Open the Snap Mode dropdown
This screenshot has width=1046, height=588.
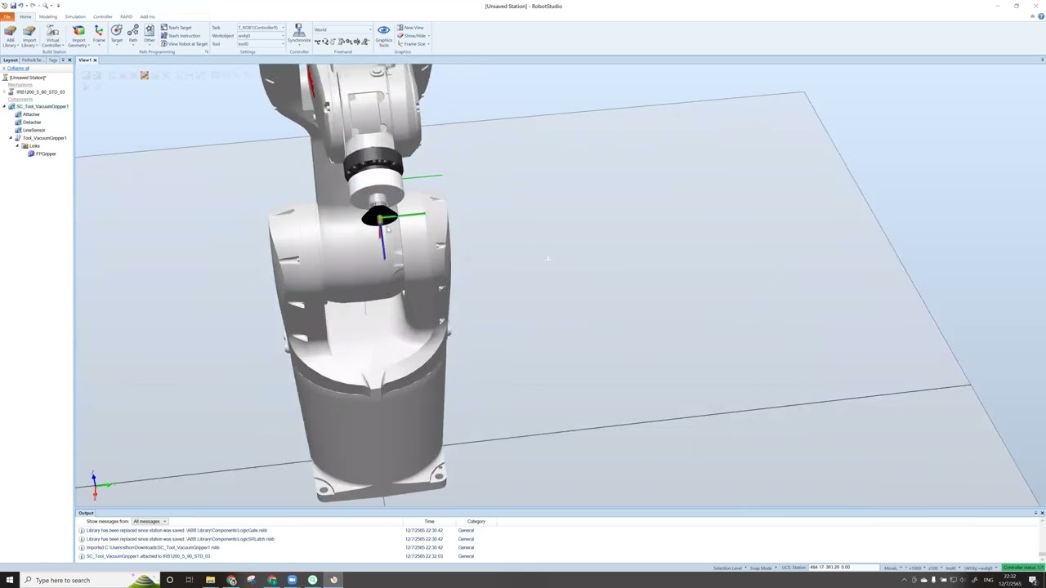[x=762, y=568]
